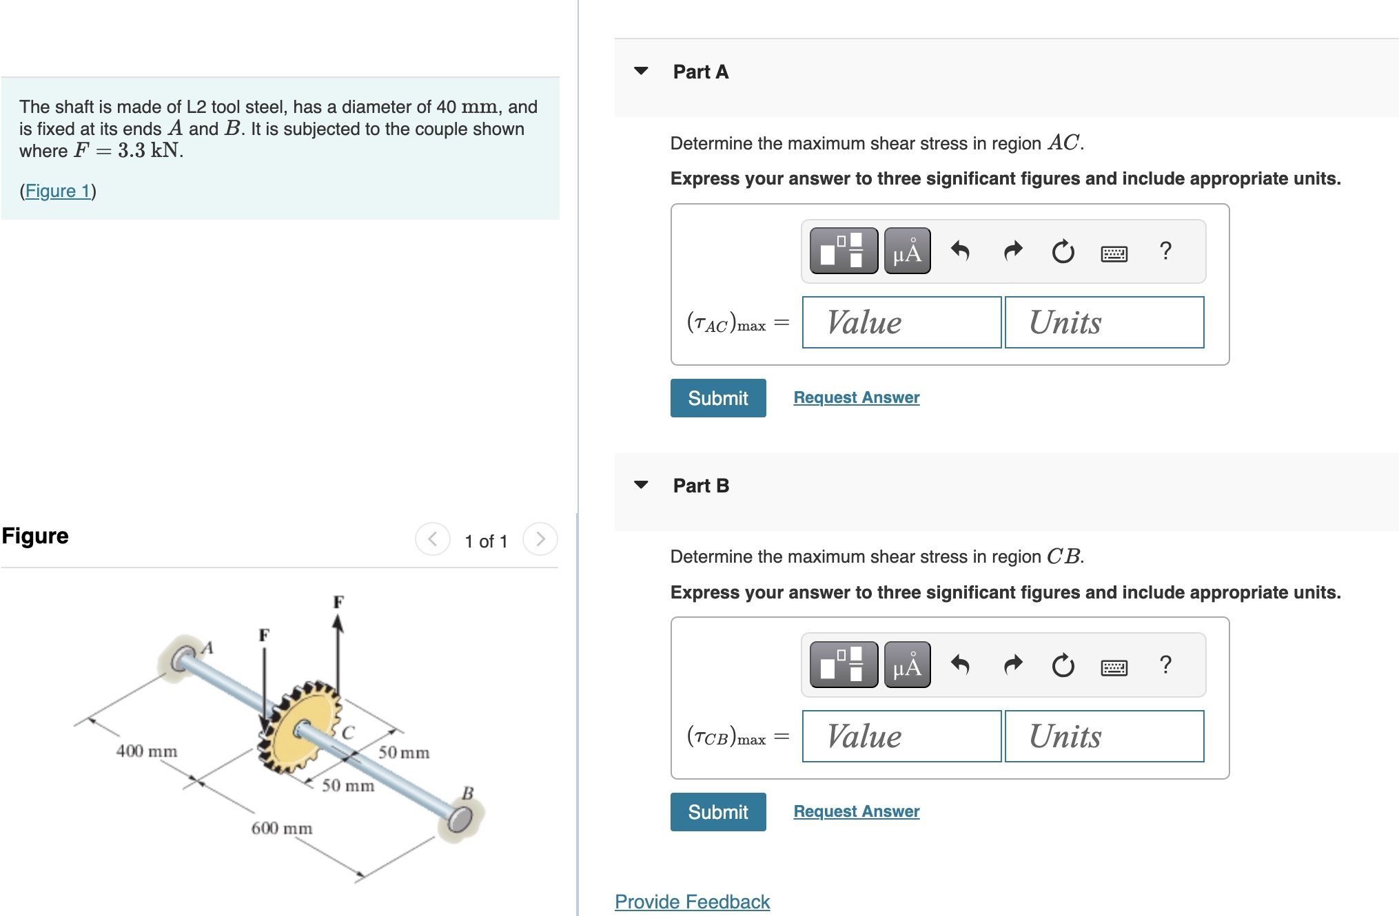Request Answer for Part B
The height and width of the screenshot is (916, 1399).
[856, 811]
